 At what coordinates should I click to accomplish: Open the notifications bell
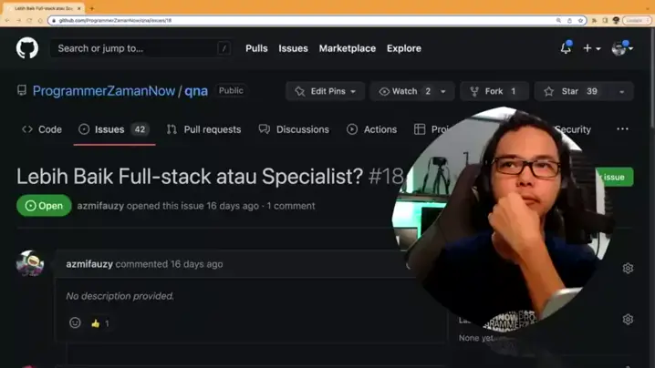(566, 48)
